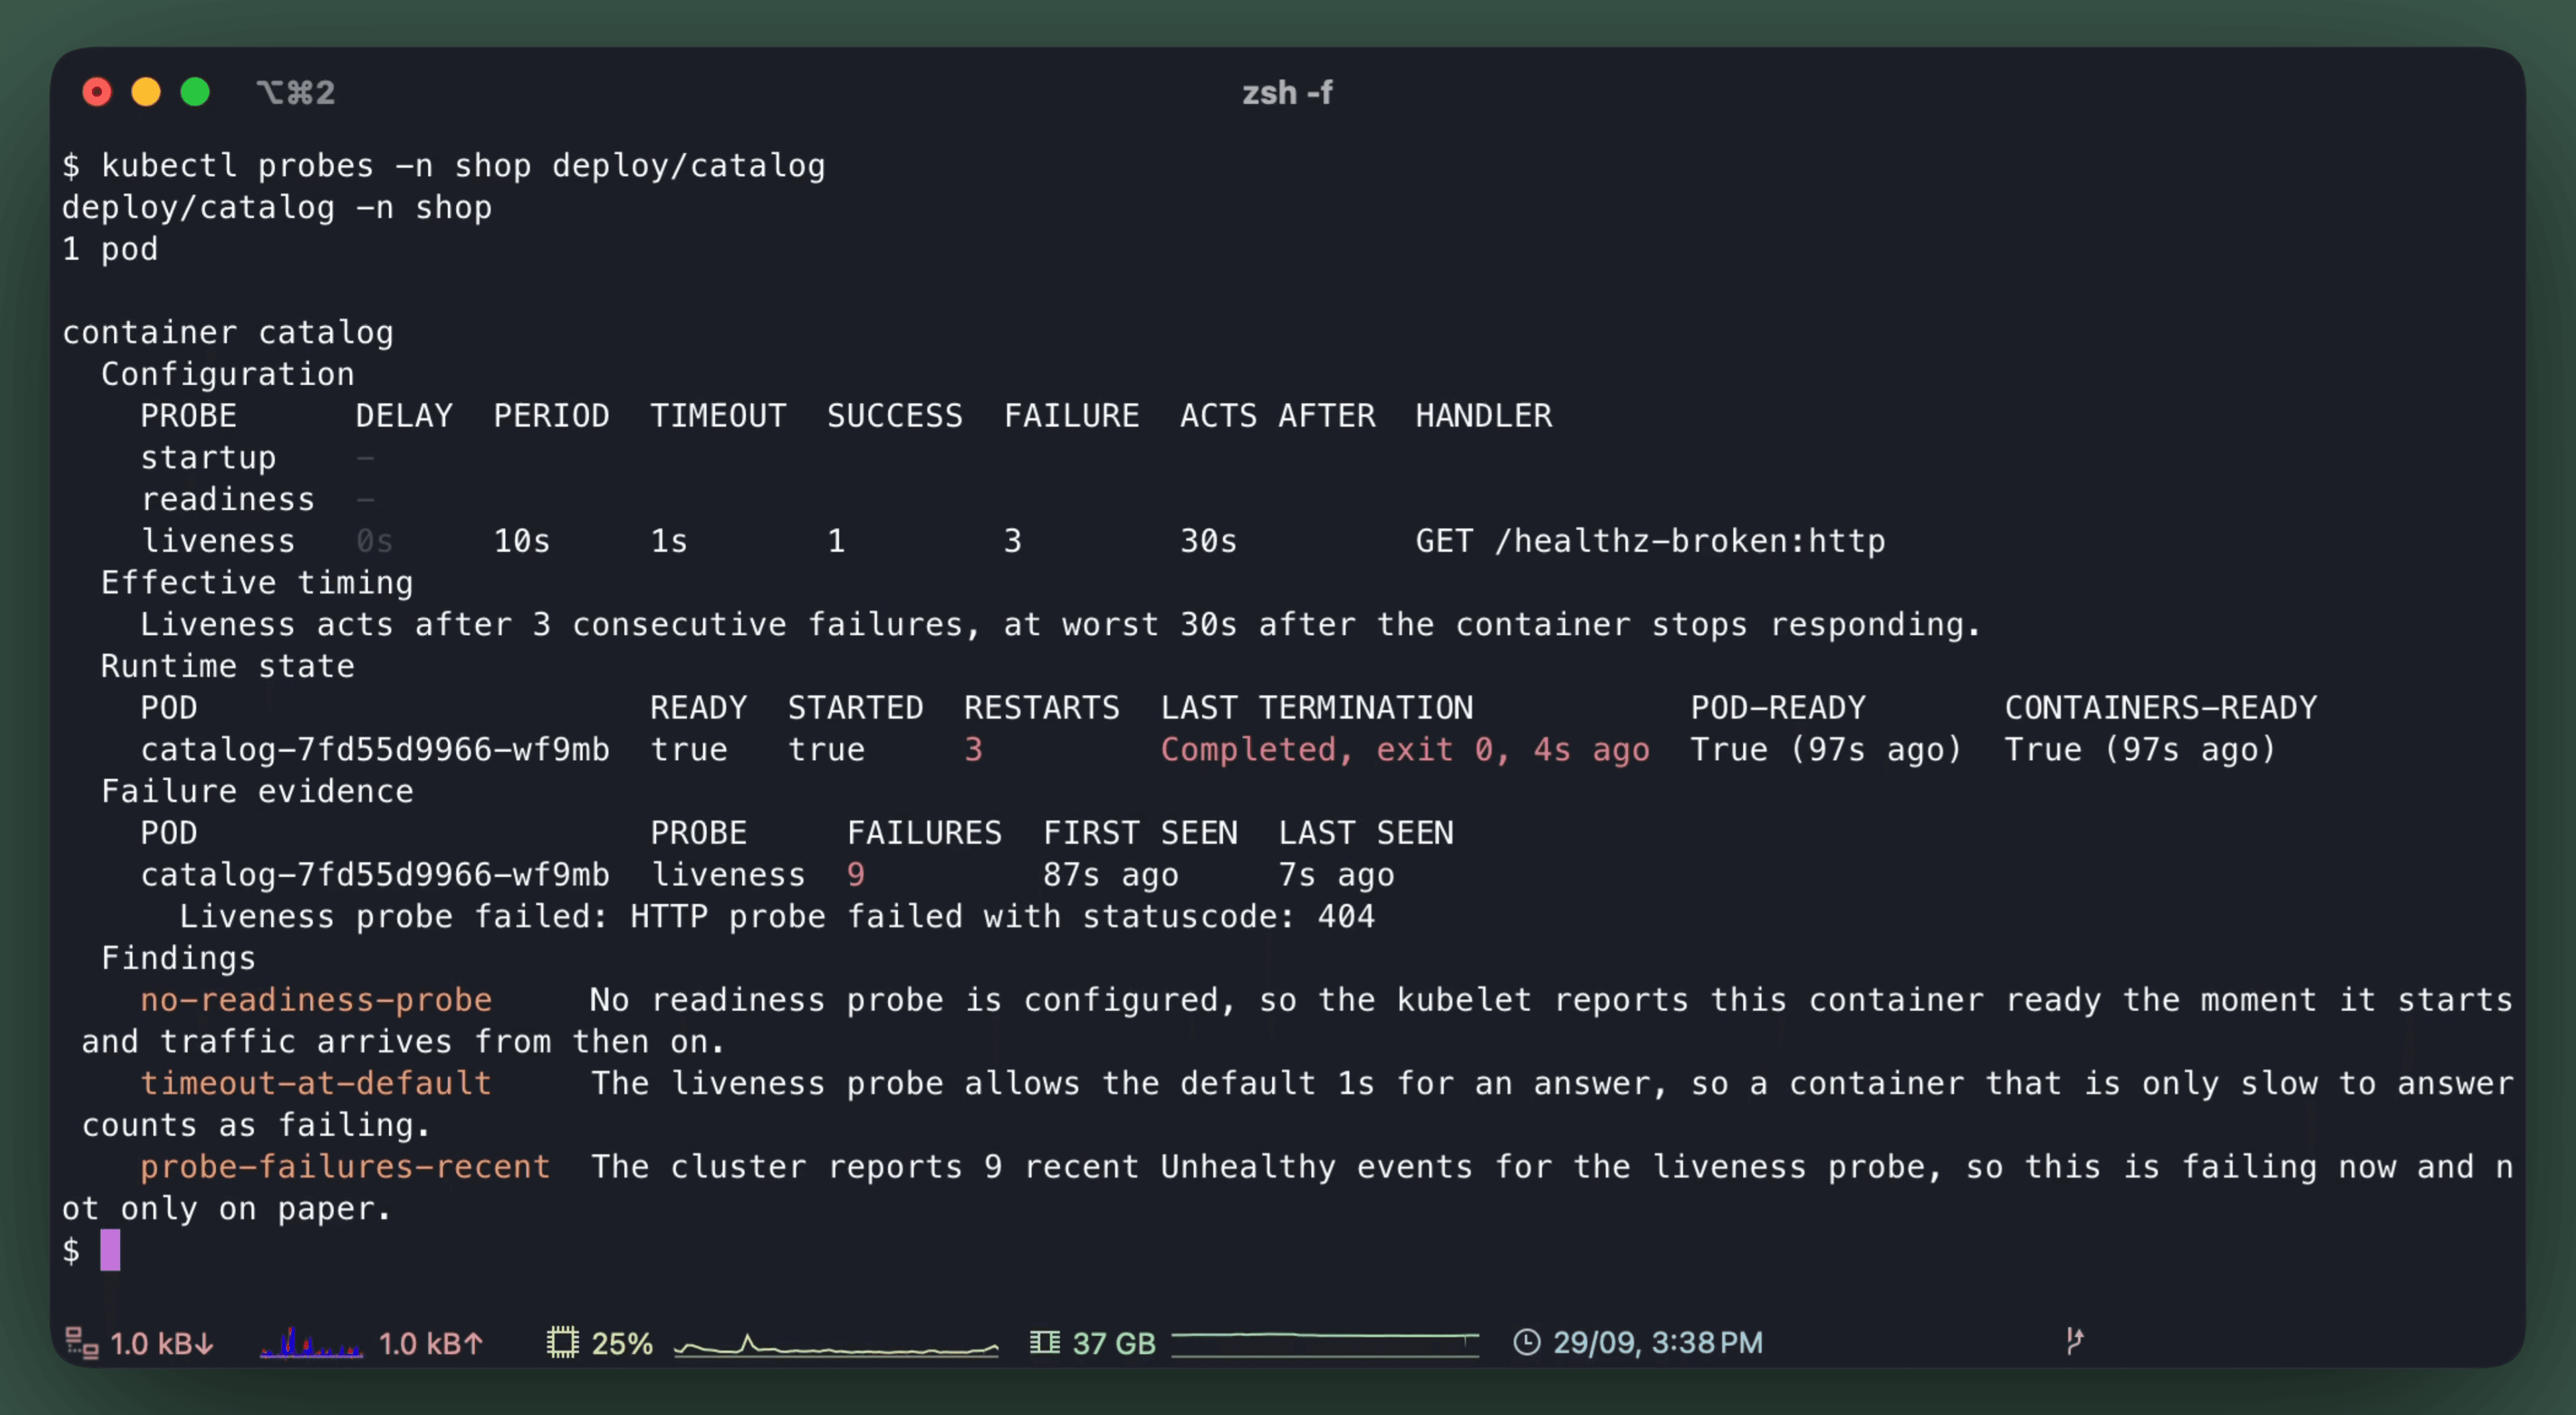
Task: Click the 'kubectl probes -n shop deploy/catalog' command
Action: click(464, 165)
